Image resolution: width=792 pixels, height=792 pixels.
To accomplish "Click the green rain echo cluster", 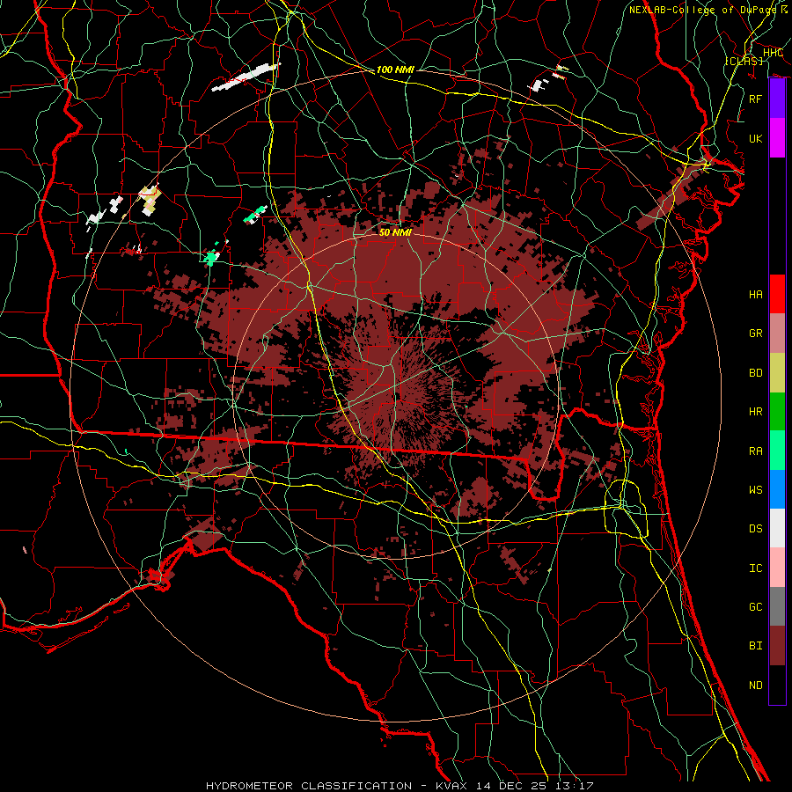I will [x=210, y=258].
